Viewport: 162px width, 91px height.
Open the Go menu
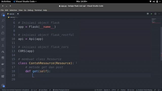(25, 10)
